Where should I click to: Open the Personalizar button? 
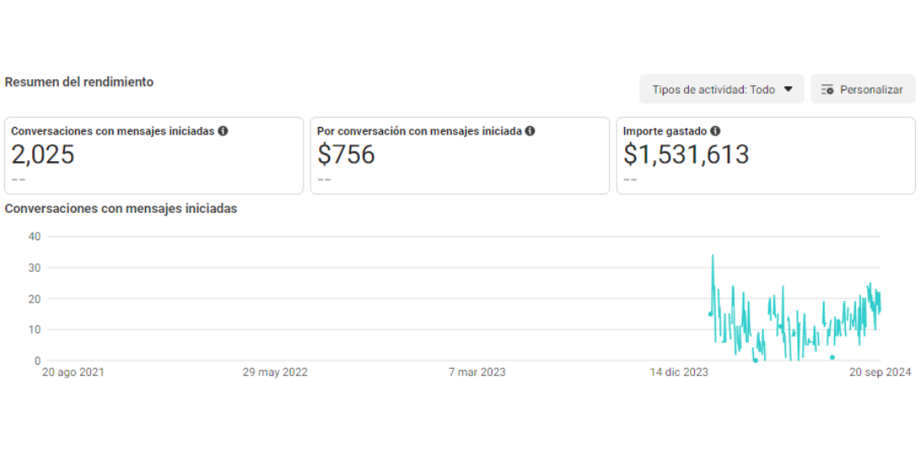click(x=863, y=89)
